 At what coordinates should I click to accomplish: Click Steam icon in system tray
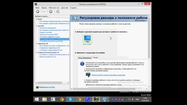click(123, 99)
